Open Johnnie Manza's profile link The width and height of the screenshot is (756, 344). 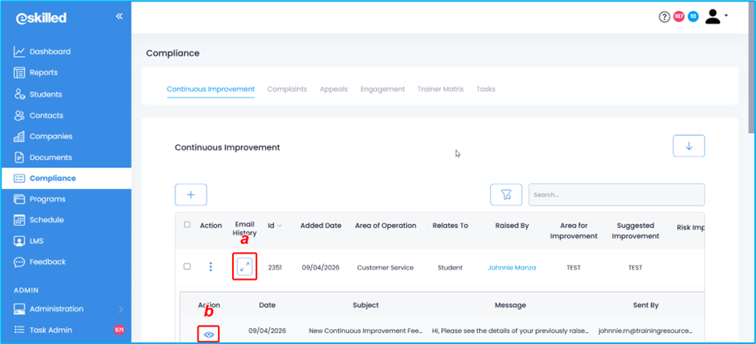coord(512,268)
